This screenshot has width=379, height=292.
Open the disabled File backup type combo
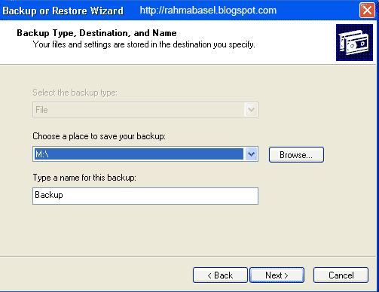pos(145,110)
